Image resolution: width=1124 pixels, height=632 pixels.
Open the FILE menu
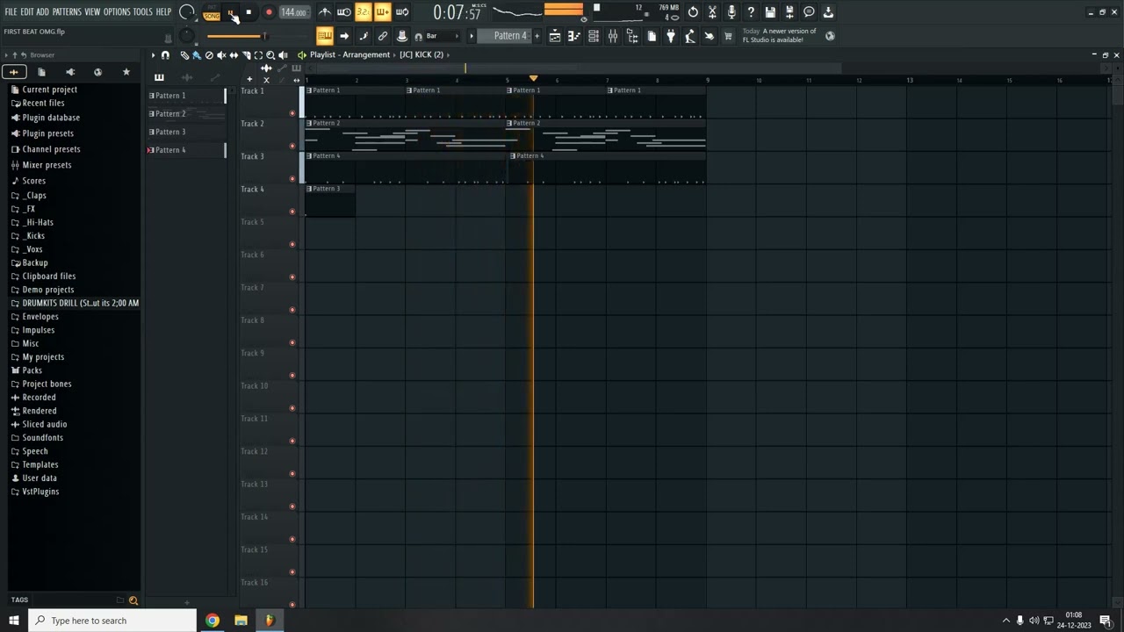click(11, 11)
